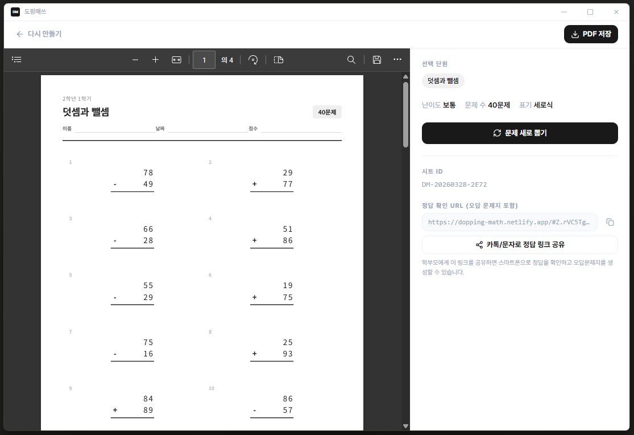Click problem 9 number 84

pos(148,399)
